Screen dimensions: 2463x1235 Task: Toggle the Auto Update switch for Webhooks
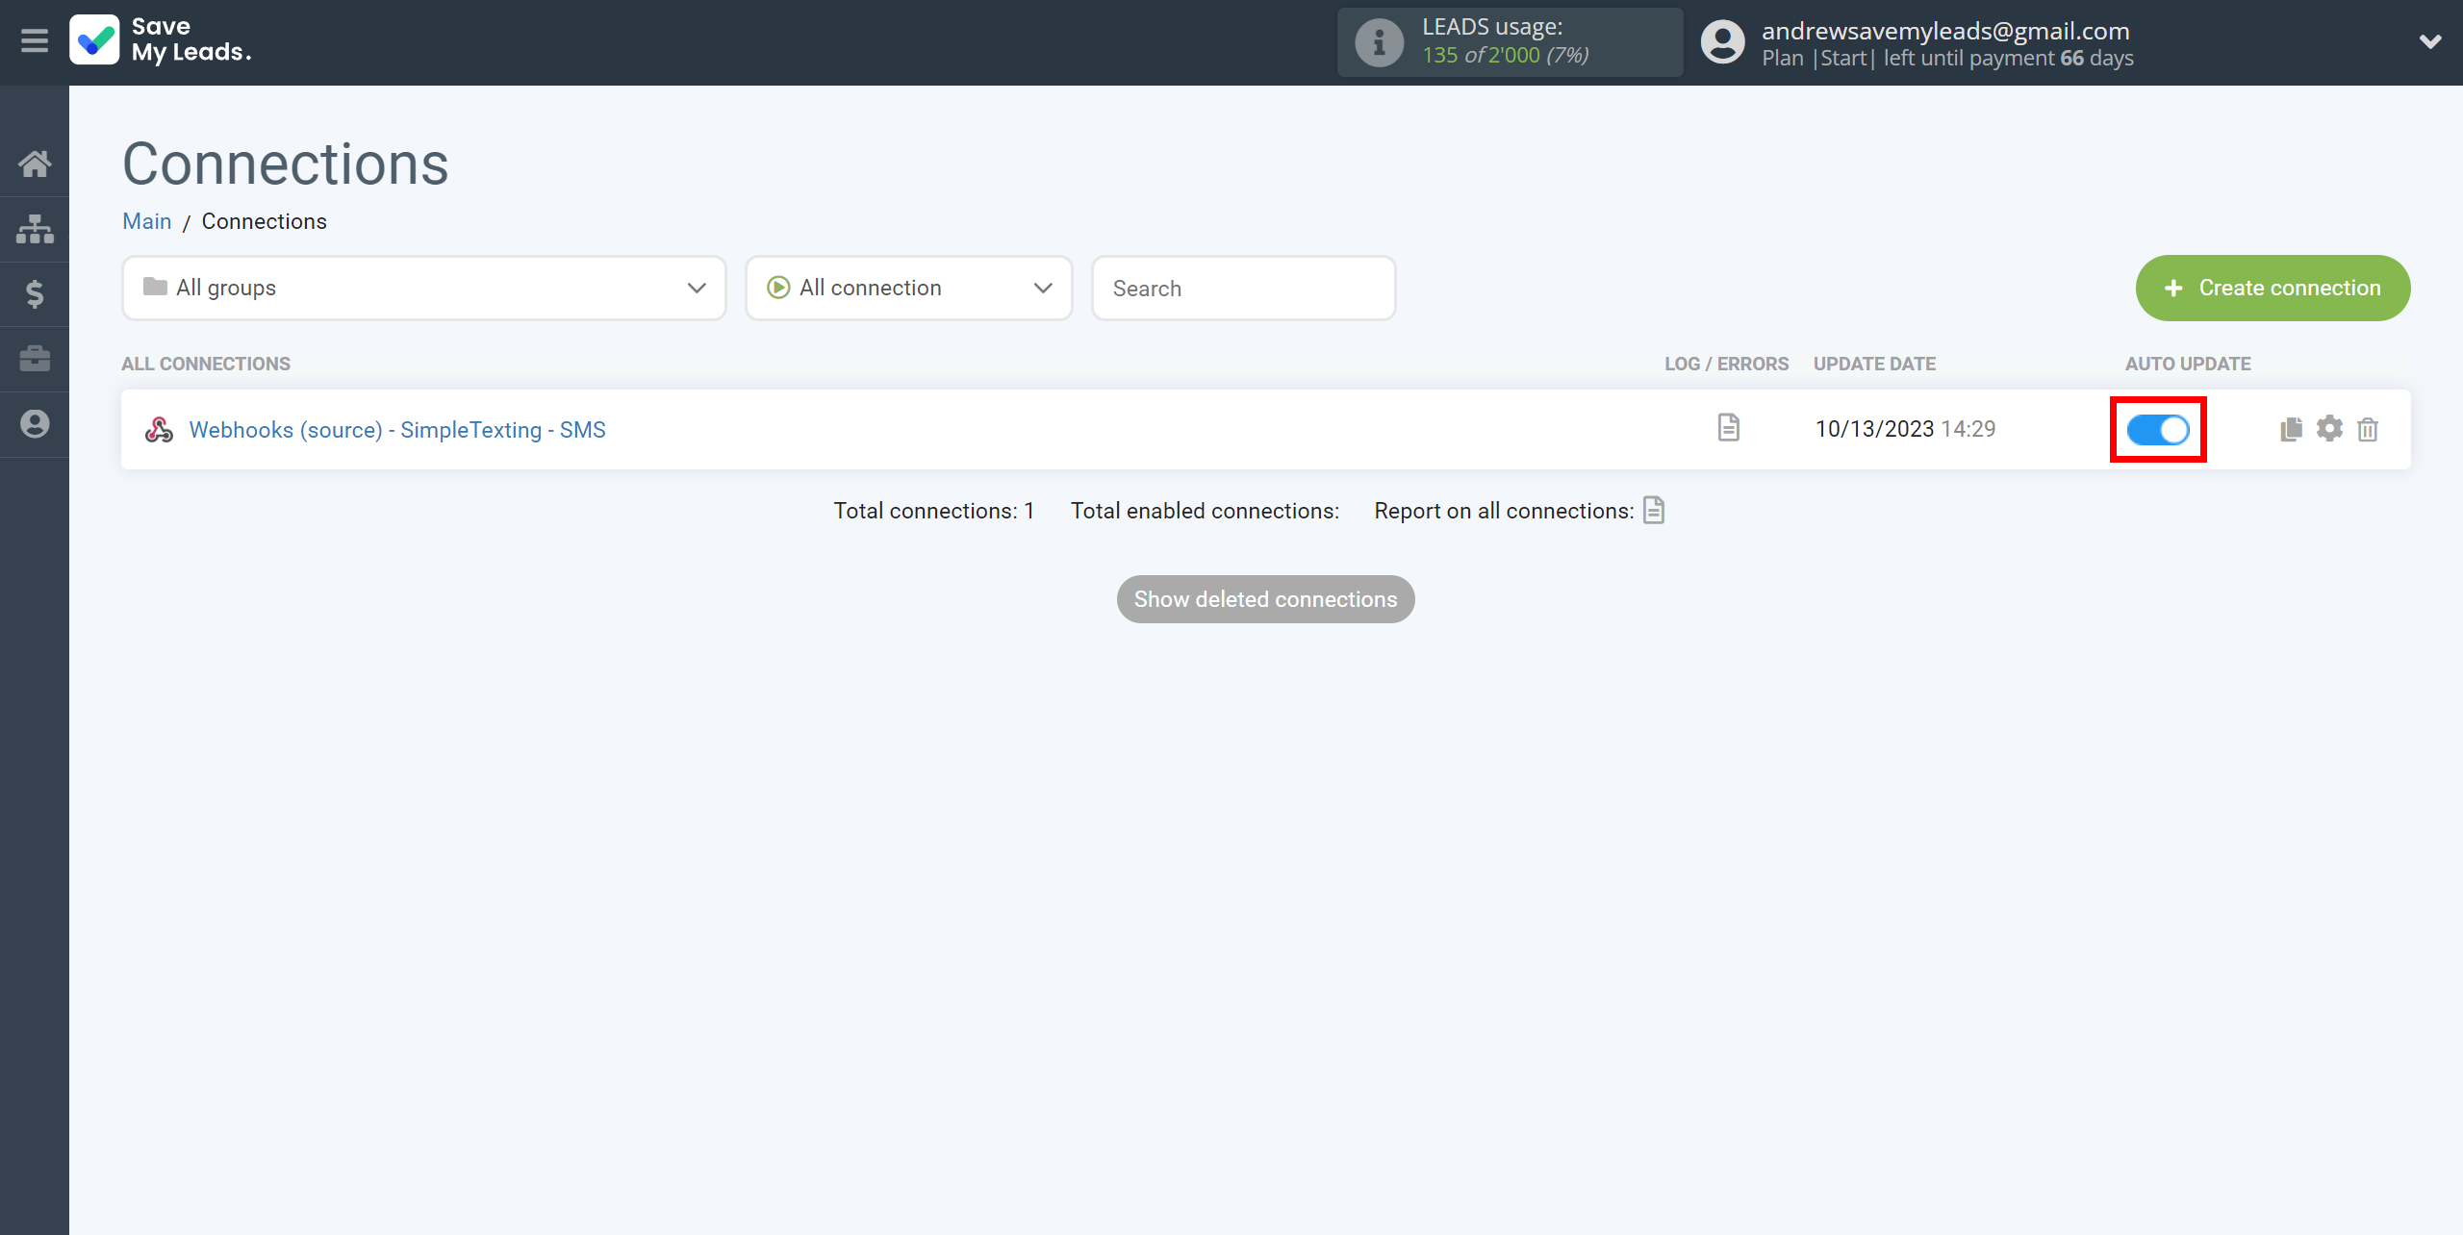(2157, 428)
